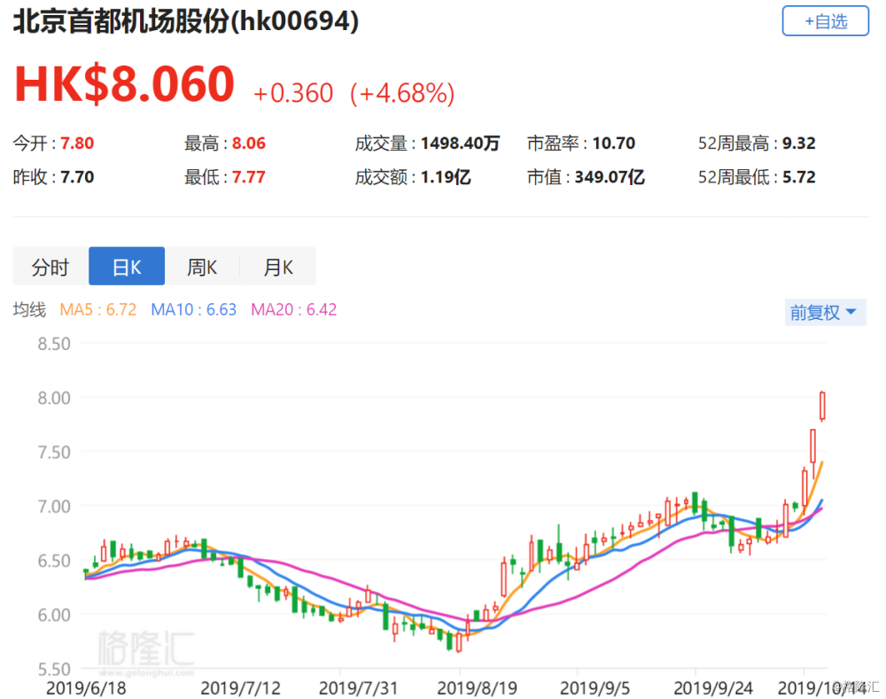This screenshot has width=886, height=699.
Task: Click the 5.50 y-axis price label
Action: 54,669
